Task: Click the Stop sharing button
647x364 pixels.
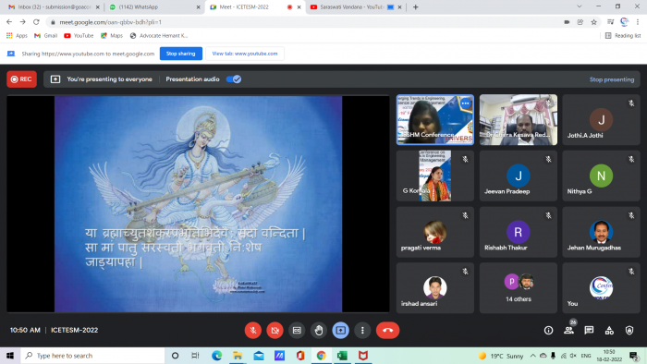Action: (181, 54)
